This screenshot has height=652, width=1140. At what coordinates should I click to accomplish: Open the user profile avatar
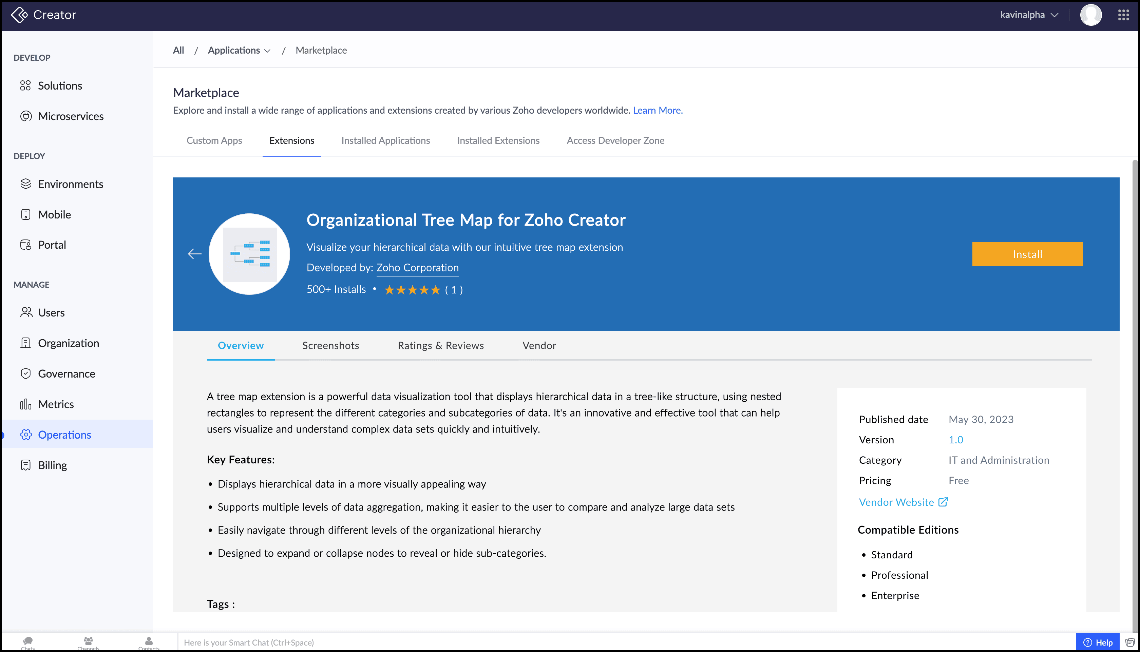coord(1091,15)
